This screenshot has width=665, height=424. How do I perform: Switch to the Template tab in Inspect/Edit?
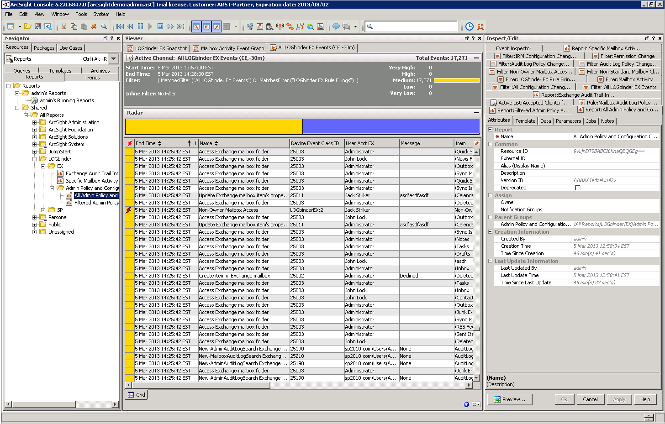pyautogui.click(x=525, y=121)
